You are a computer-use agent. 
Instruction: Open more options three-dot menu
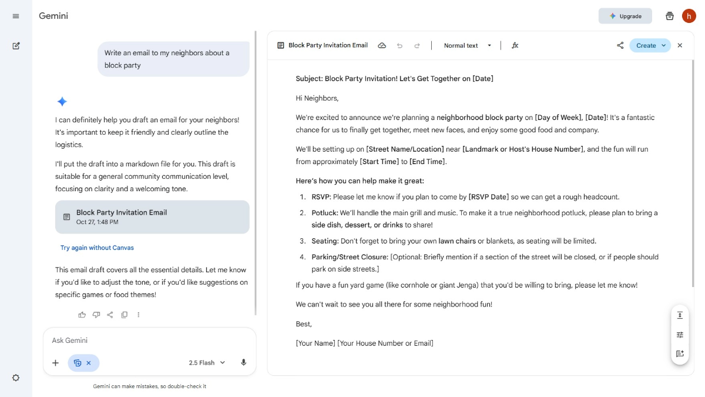tap(139, 315)
